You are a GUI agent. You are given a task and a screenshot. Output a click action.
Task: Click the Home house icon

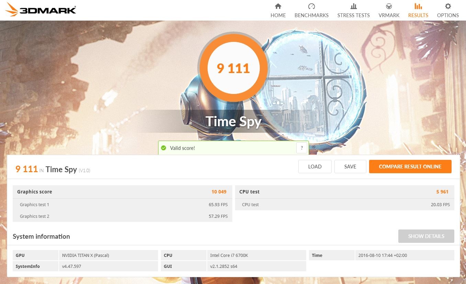tap(278, 6)
